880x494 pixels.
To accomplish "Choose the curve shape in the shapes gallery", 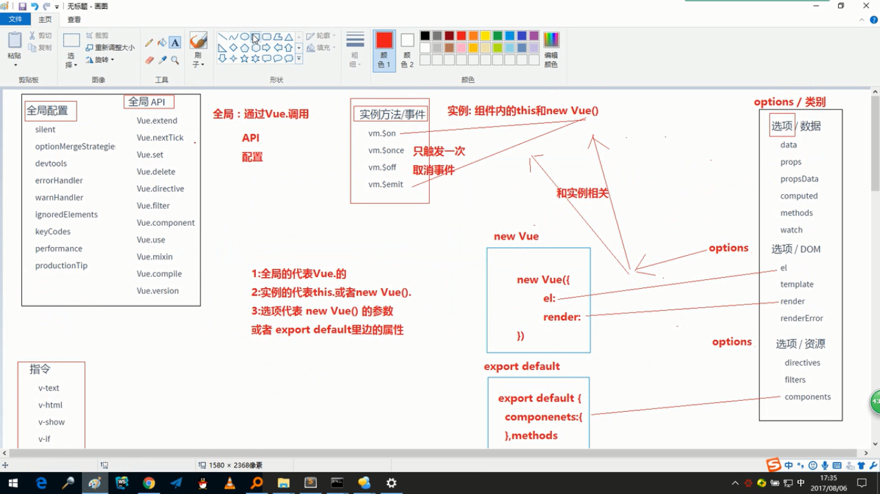I will coord(233,37).
